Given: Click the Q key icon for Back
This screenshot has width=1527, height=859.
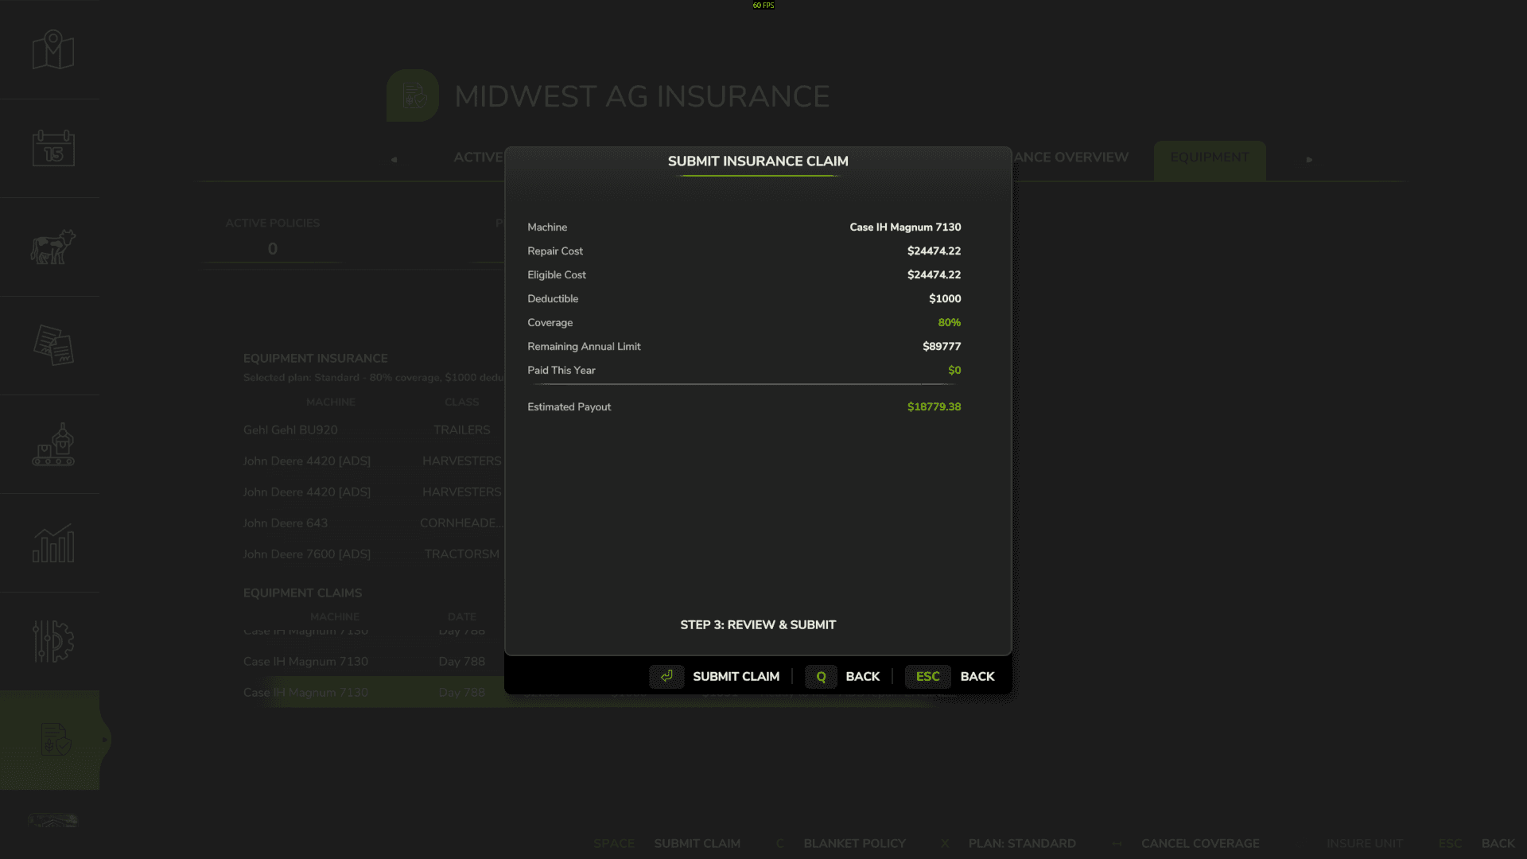Looking at the screenshot, I should pos(821,676).
